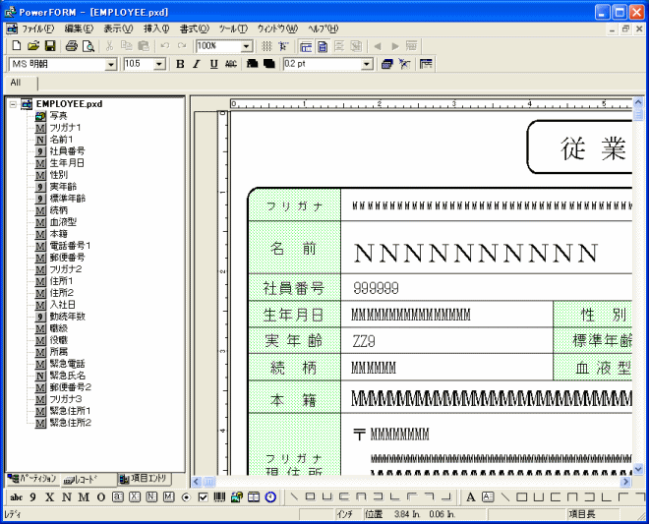Viewport: 649px width, 524px height.
Task: Collapse the EMPLOYEE.pxd tree node
Action: pos(12,103)
